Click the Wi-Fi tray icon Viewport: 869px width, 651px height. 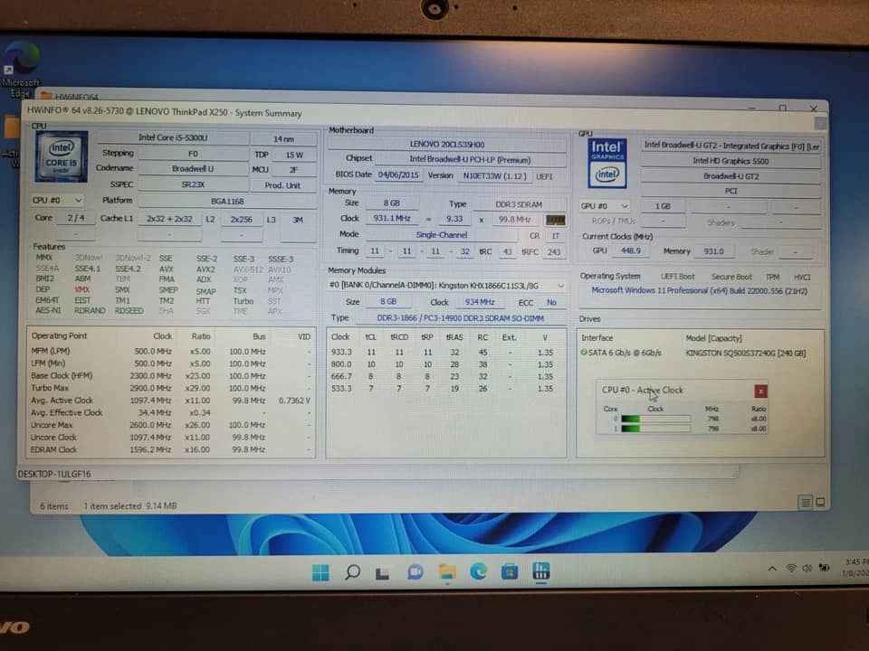coord(791,569)
